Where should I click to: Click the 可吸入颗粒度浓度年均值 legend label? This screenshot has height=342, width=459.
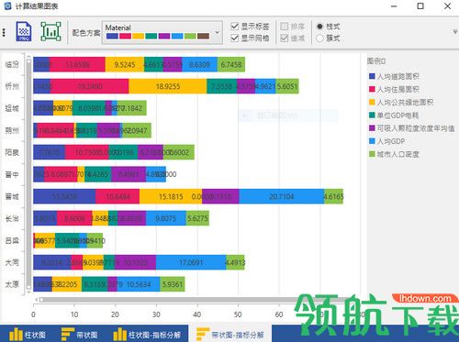pyautogui.click(x=416, y=128)
